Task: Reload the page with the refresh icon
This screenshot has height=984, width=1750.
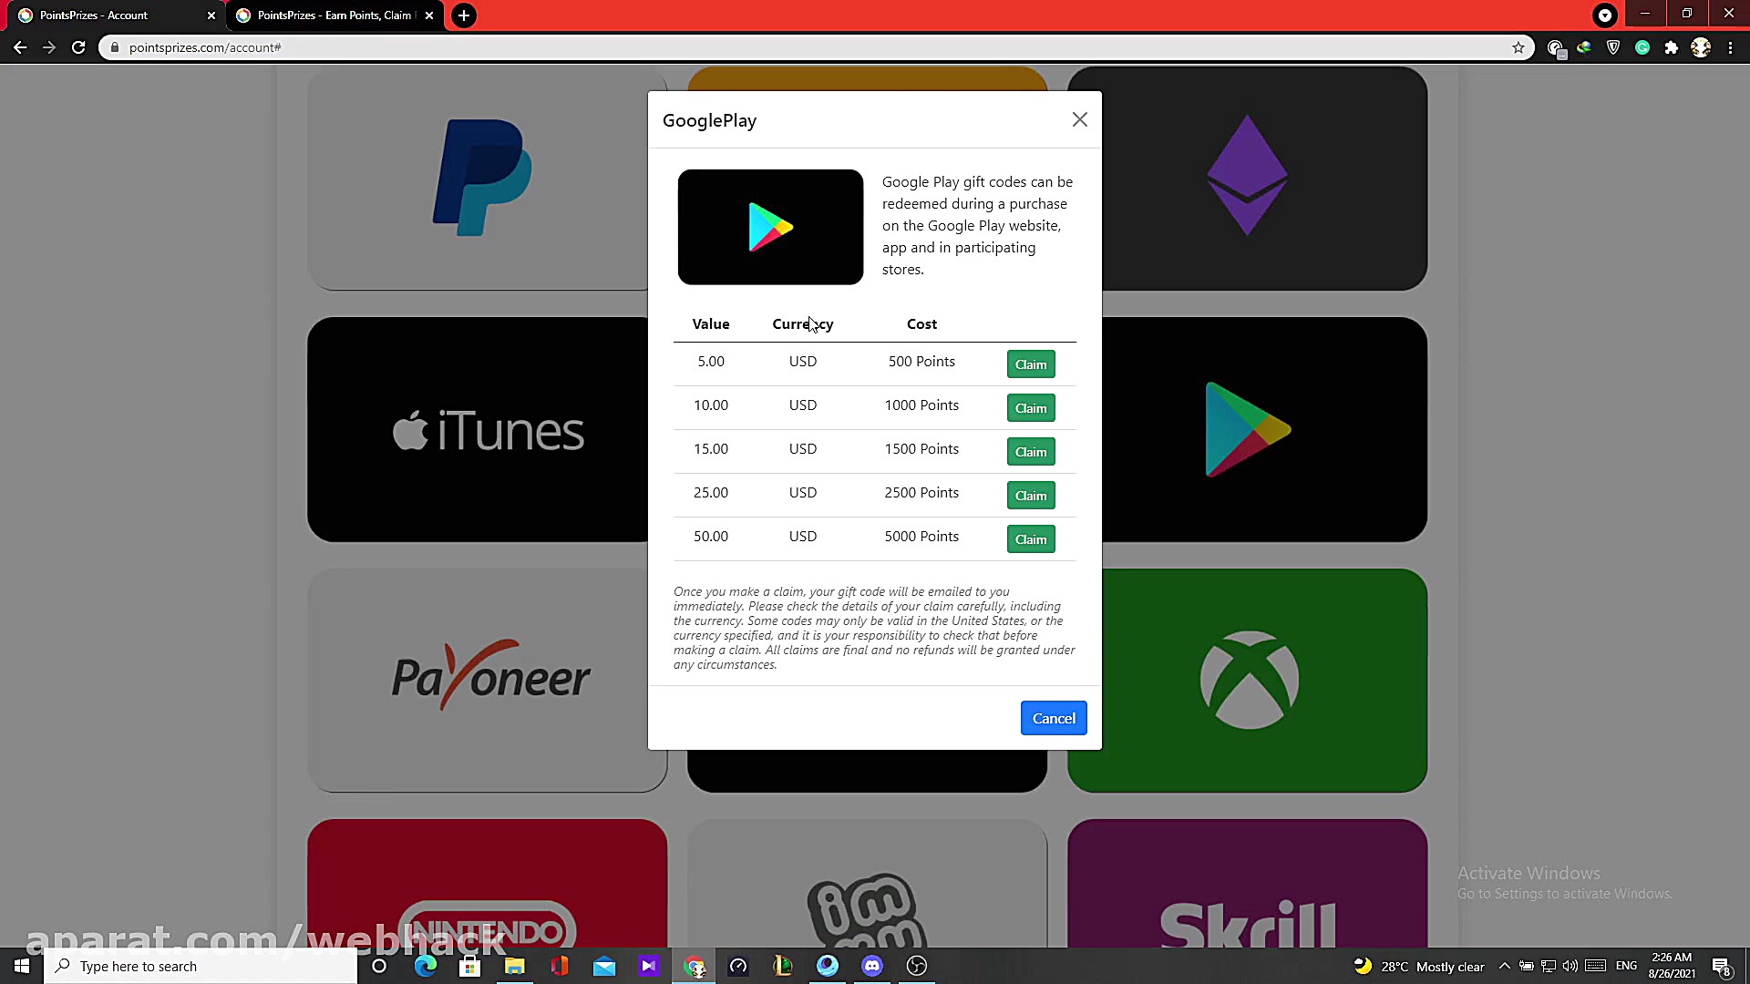Action: coord(78,47)
